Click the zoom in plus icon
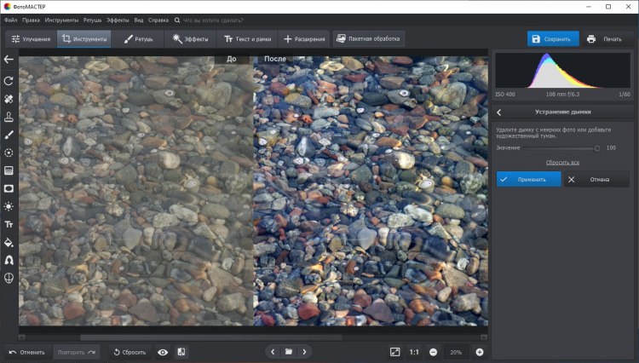This screenshot has width=639, height=363. coord(480,352)
